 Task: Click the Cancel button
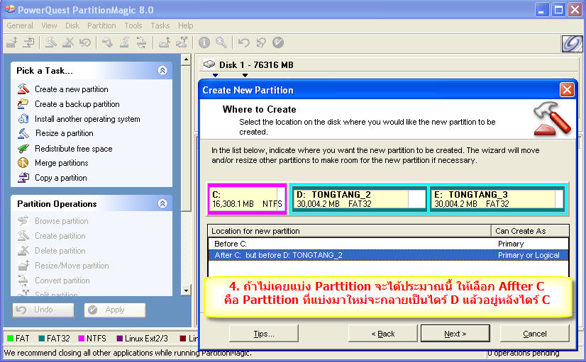[535, 333]
